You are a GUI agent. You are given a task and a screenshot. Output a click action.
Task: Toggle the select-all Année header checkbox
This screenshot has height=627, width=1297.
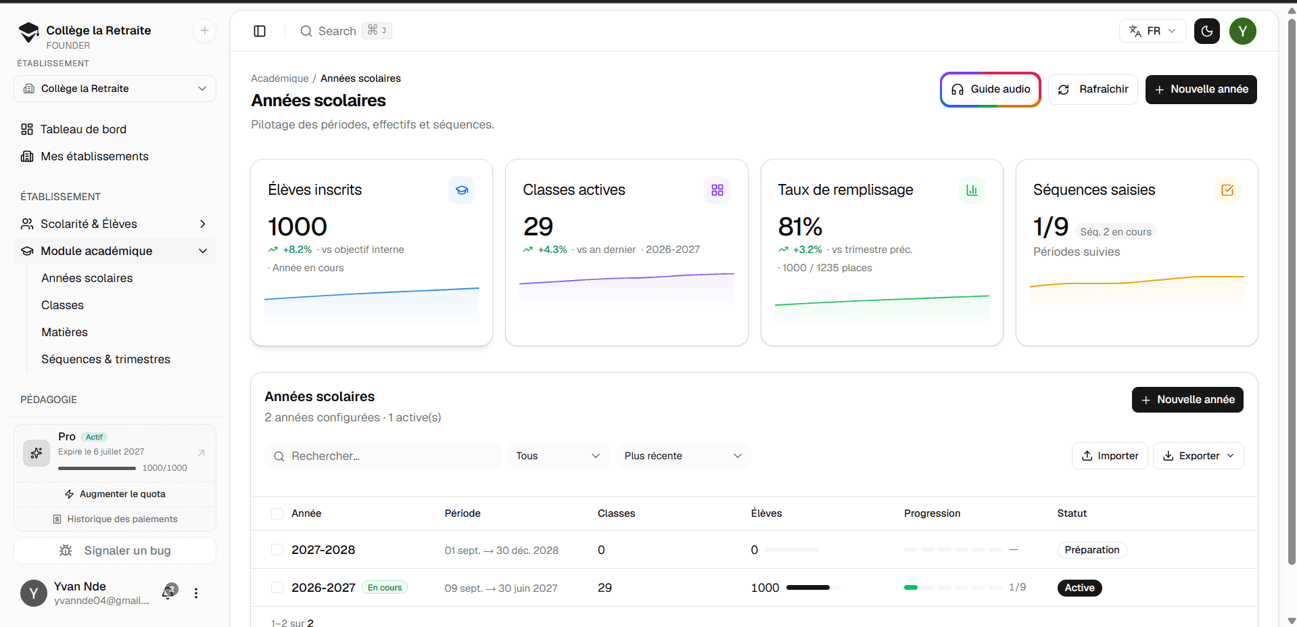277,513
